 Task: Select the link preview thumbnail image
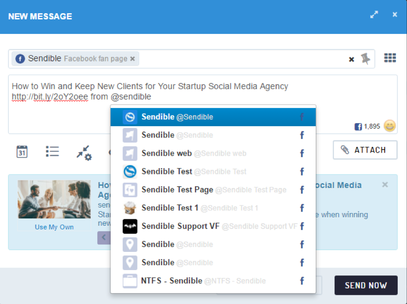tap(54, 199)
